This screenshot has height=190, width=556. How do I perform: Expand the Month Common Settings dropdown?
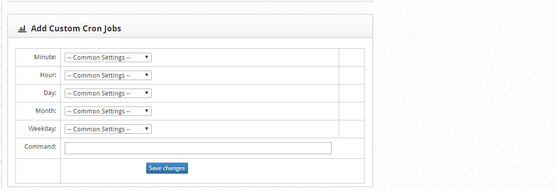coord(108,111)
